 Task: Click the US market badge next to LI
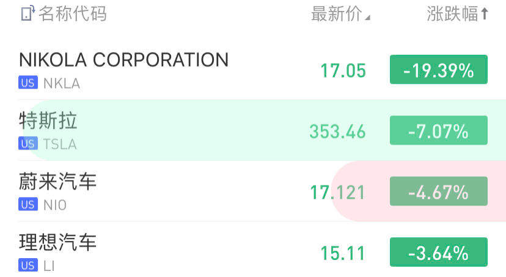click(x=28, y=265)
